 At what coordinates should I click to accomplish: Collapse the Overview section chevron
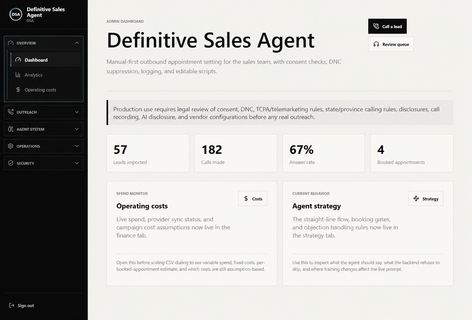point(77,43)
